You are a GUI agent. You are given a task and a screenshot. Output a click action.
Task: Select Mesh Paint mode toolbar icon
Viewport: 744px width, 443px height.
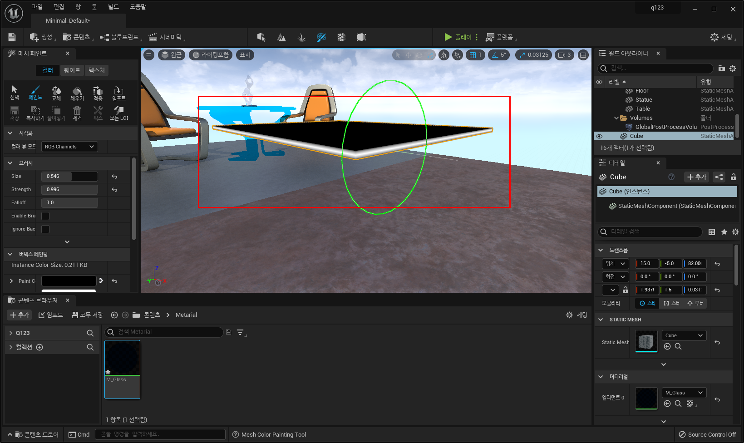(321, 37)
